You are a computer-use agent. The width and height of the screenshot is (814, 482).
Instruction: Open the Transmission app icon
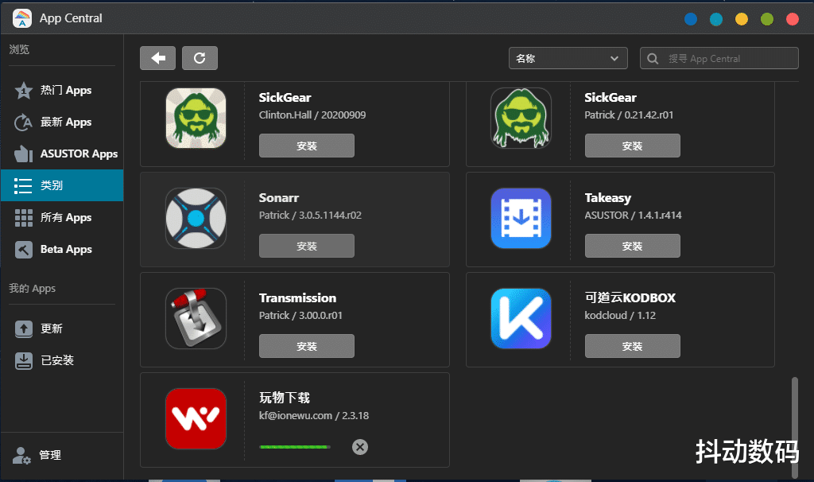coord(196,318)
